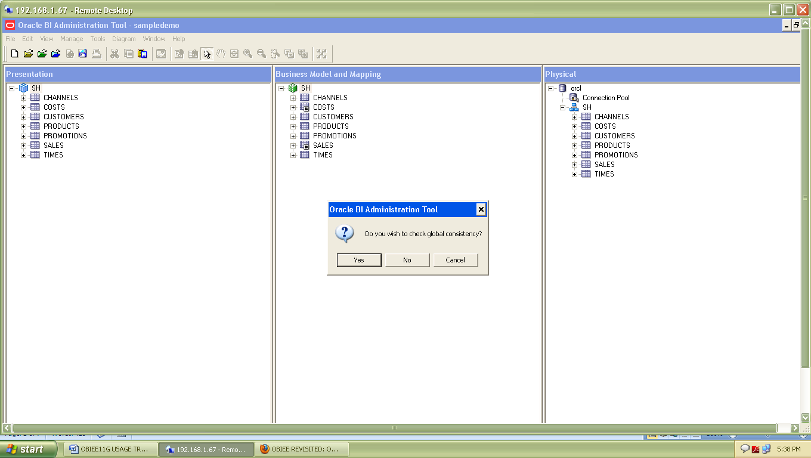Expand the SALES node in Business Model pane
811x458 pixels.
tap(293, 145)
